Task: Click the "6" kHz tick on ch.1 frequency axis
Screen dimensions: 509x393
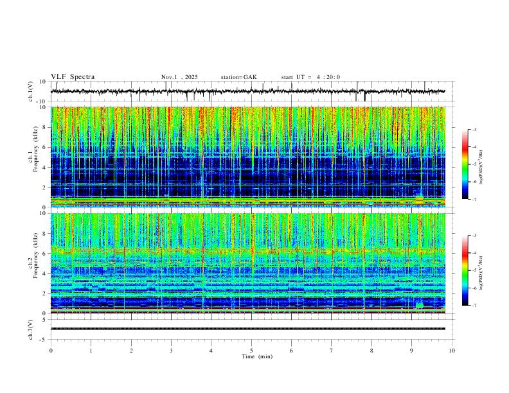Action: point(44,147)
